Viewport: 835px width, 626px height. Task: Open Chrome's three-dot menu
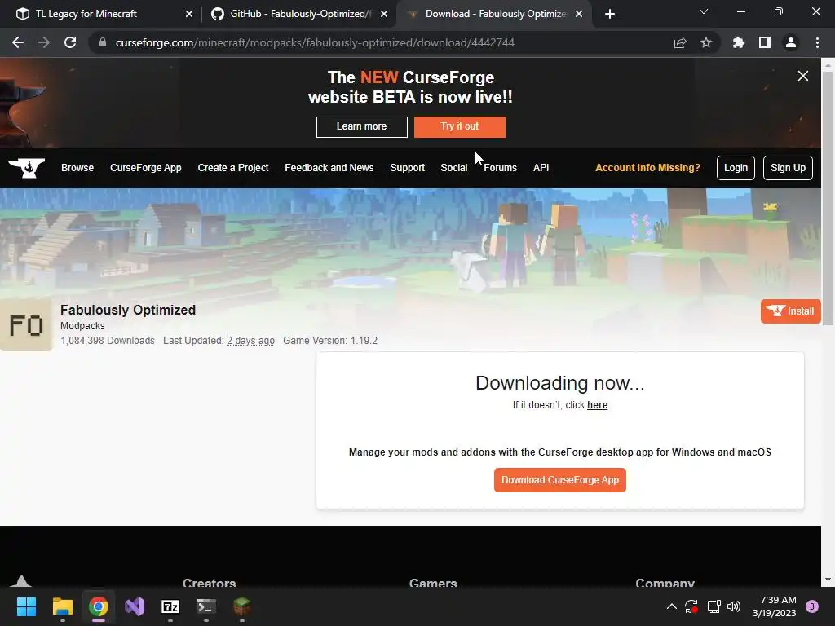tap(817, 42)
